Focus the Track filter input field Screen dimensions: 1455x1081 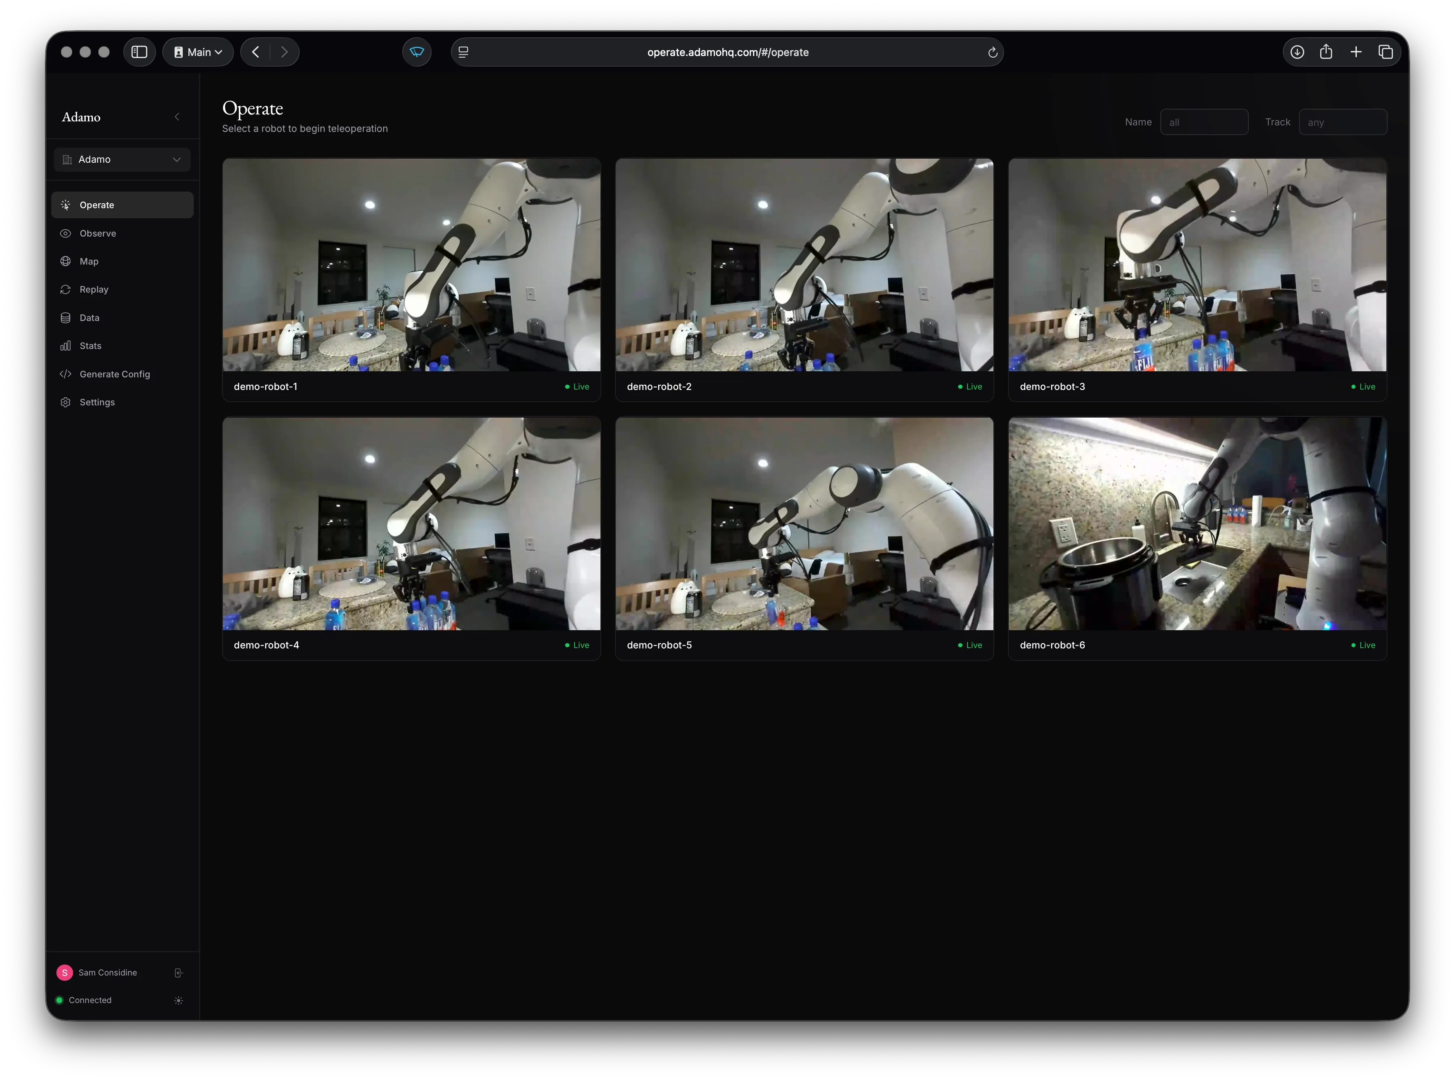[1343, 122]
